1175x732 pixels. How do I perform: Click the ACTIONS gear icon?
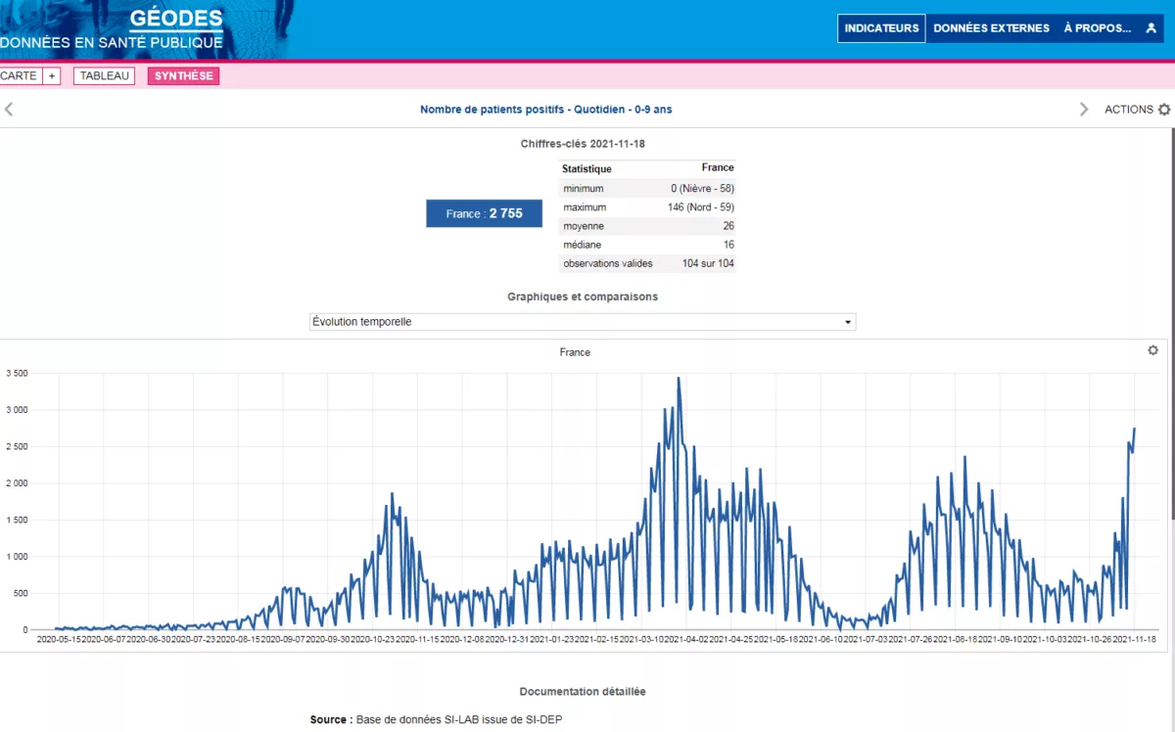pyautogui.click(x=1164, y=110)
